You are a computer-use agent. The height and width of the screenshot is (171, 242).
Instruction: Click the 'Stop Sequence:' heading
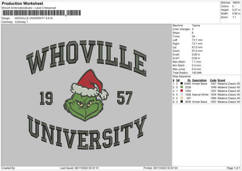pyautogui.click(x=182, y=77)
